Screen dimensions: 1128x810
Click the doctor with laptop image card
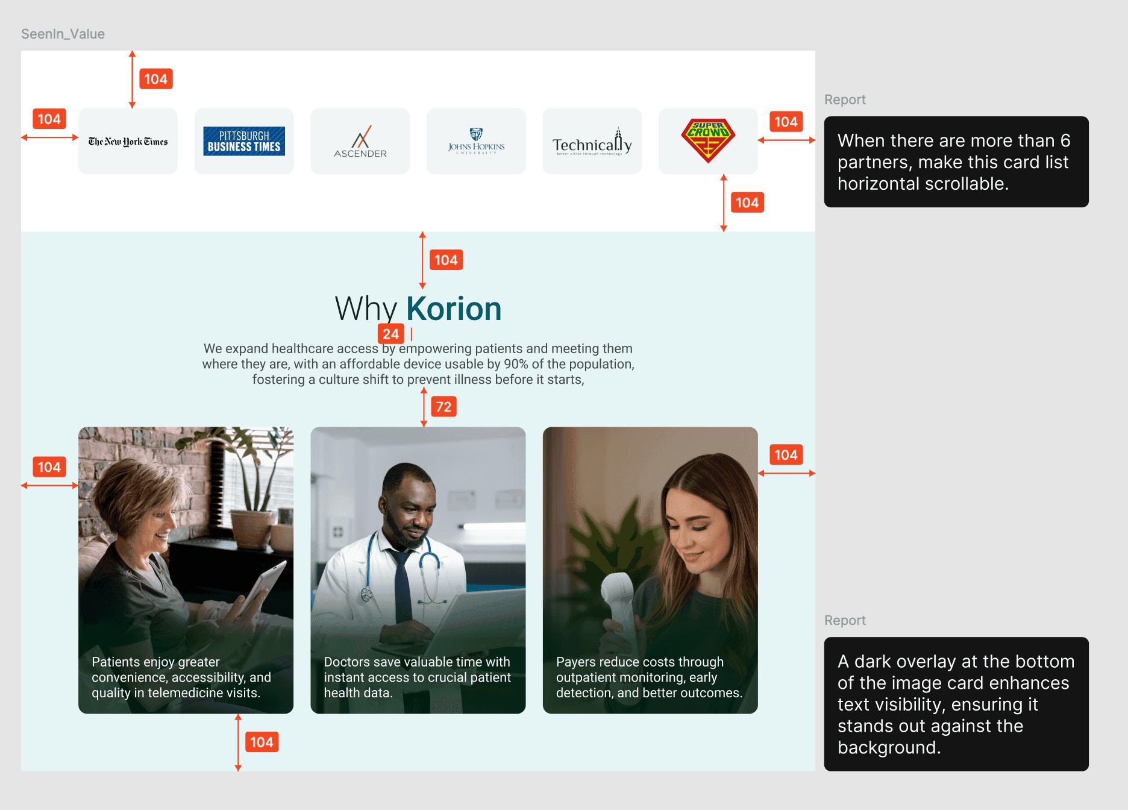click(x=418, y=568)
